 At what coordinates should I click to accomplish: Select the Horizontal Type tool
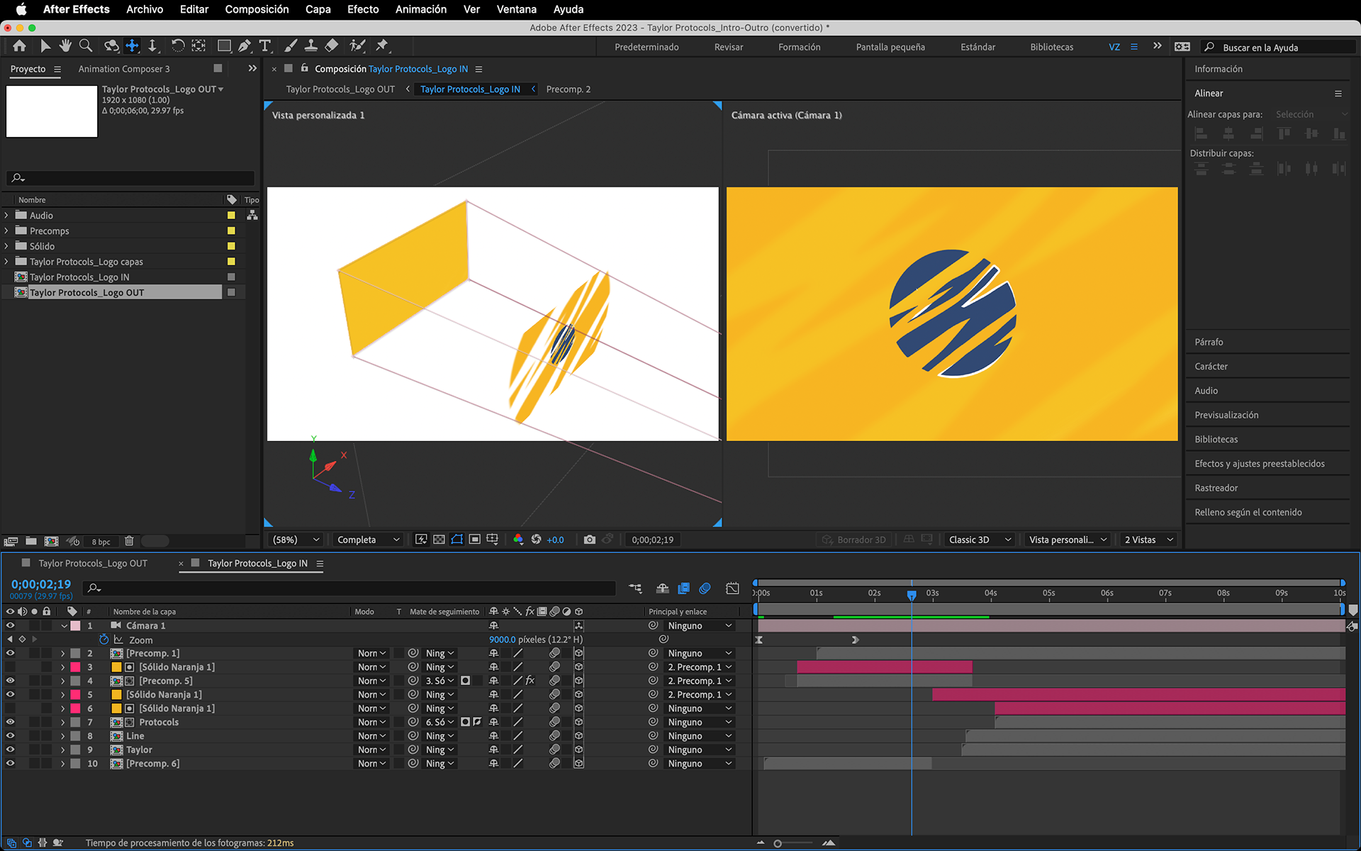265,46
